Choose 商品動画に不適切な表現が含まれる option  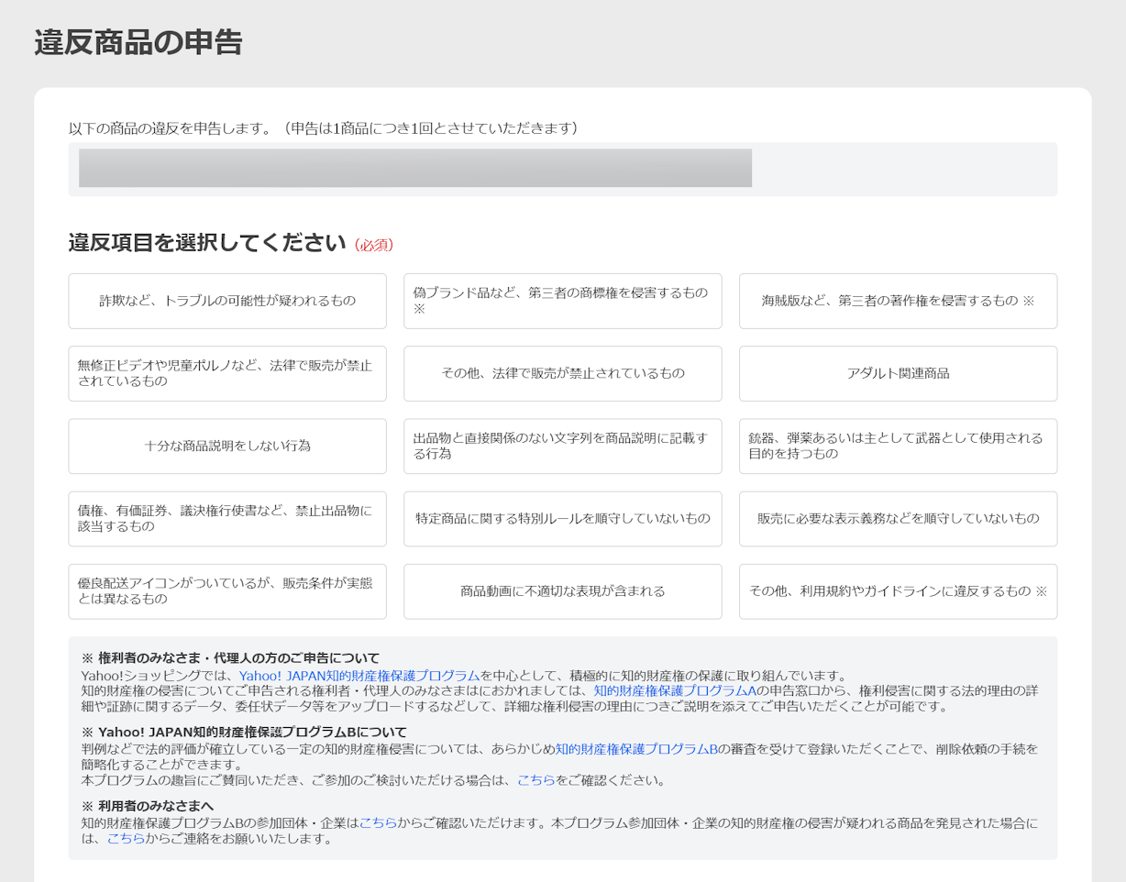pyautogui.click(x=563, y=591)
